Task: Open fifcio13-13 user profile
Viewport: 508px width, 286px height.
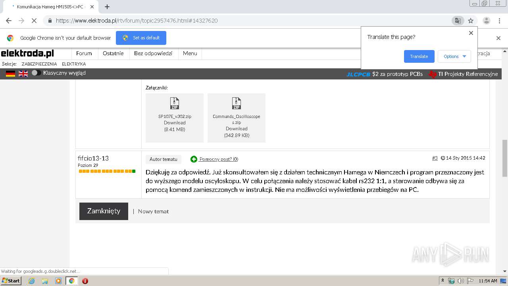Action: point(93,158)
